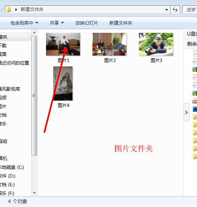
Task: Click the 放映幻灯片 toolbar button
Action: coord(87,23)
